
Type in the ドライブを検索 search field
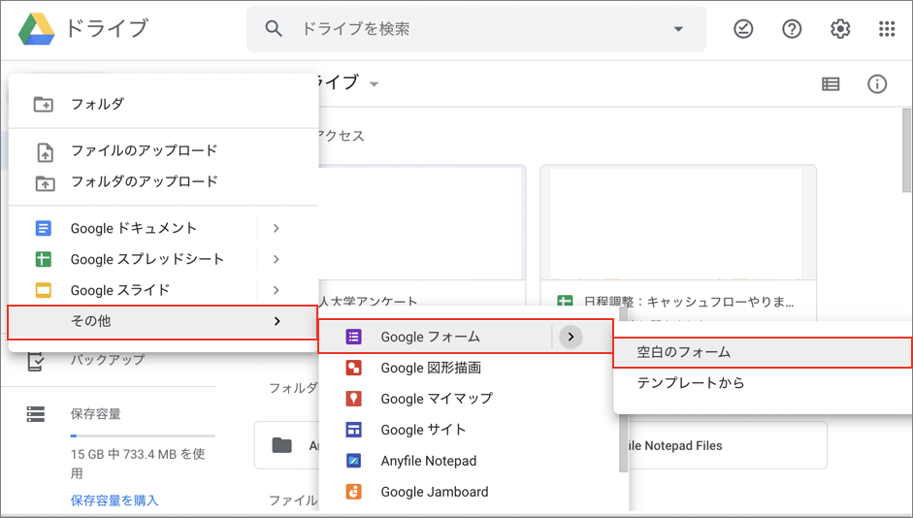coord(476,28)
